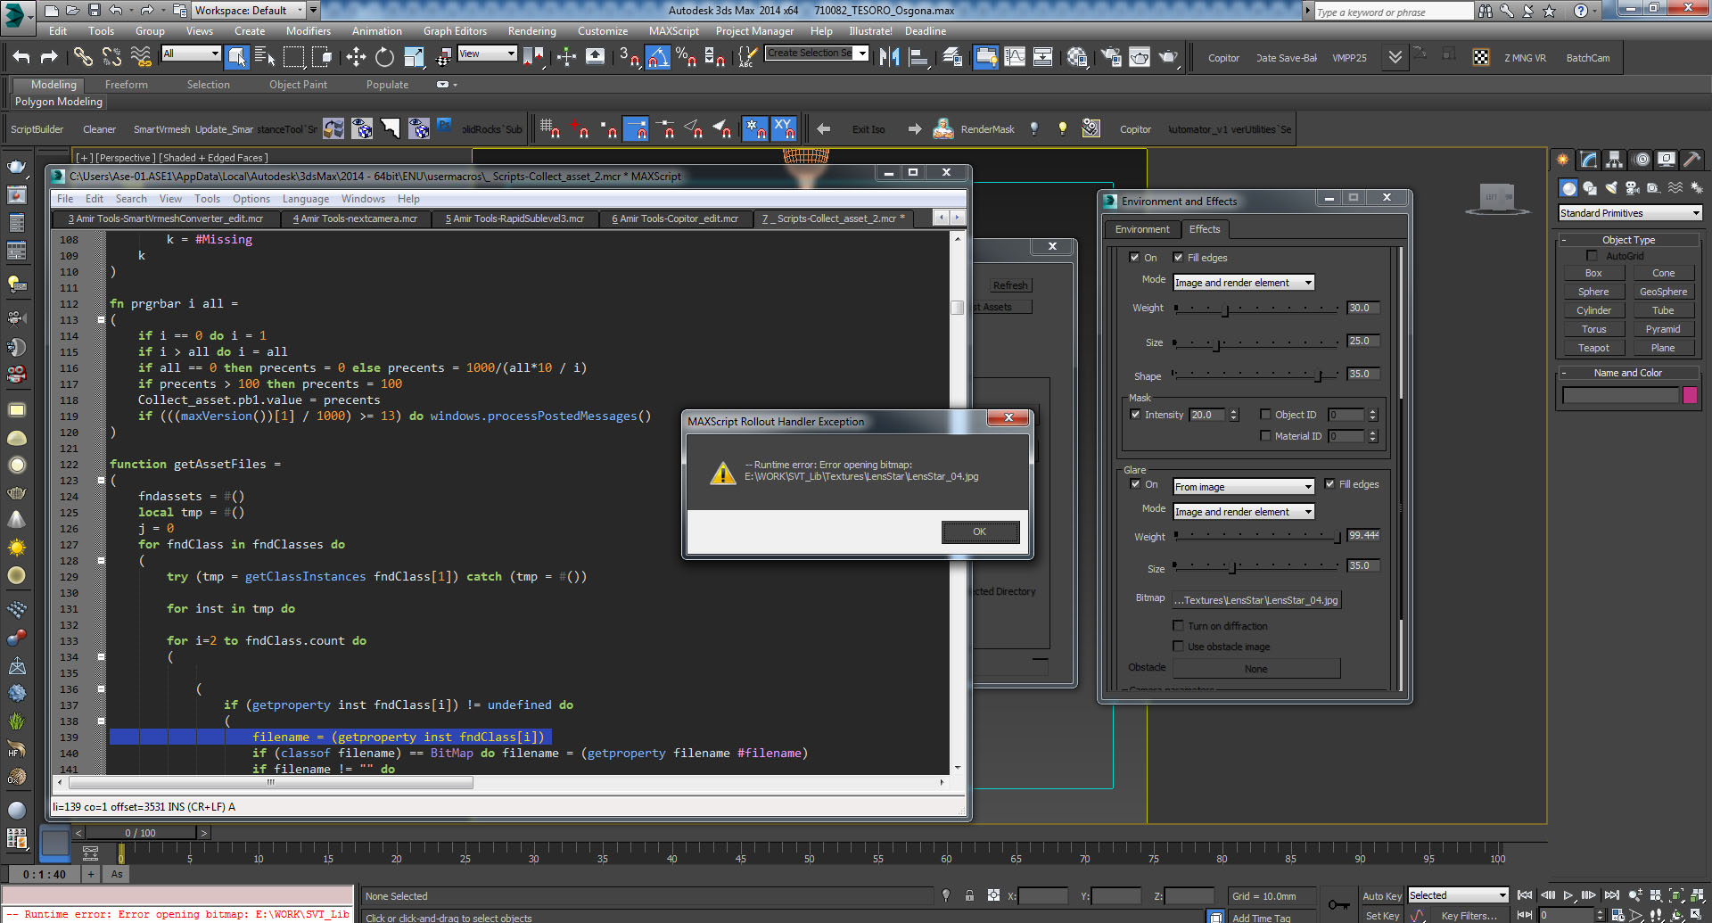Open the From image dropdown in Glare
This screenshot has width=1712, height=923.
pos(1243,486)
